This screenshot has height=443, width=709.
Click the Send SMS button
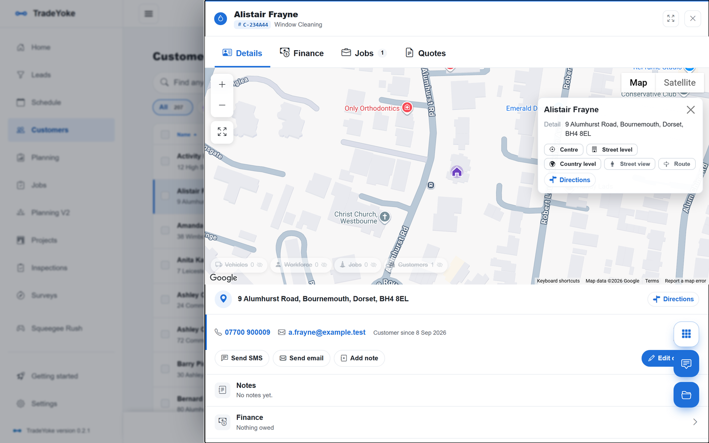click(242, 358)
